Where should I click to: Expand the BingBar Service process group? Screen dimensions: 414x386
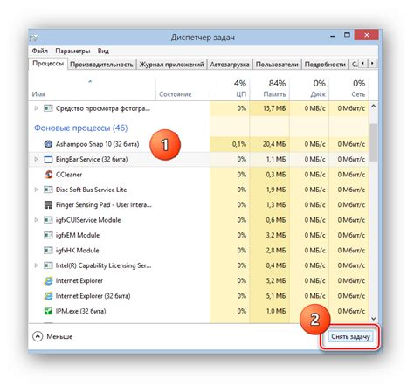point(36,159)
